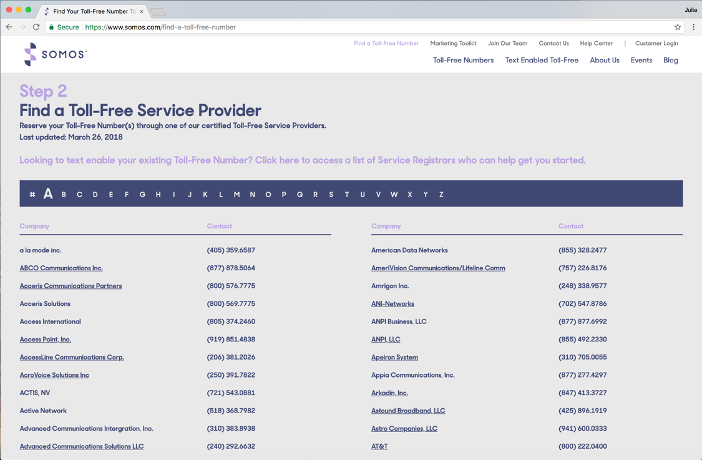702x460 pixels.
Task: Click the Somos logo
Action: point(54,55)
